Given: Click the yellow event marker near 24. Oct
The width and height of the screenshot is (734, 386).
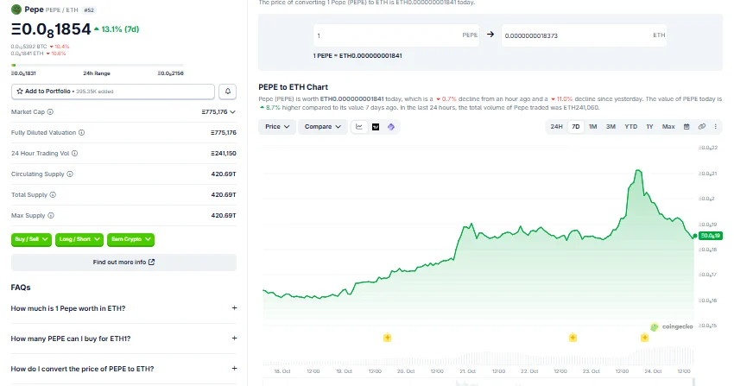Looking at the screenshot, I should coord(644,338).
